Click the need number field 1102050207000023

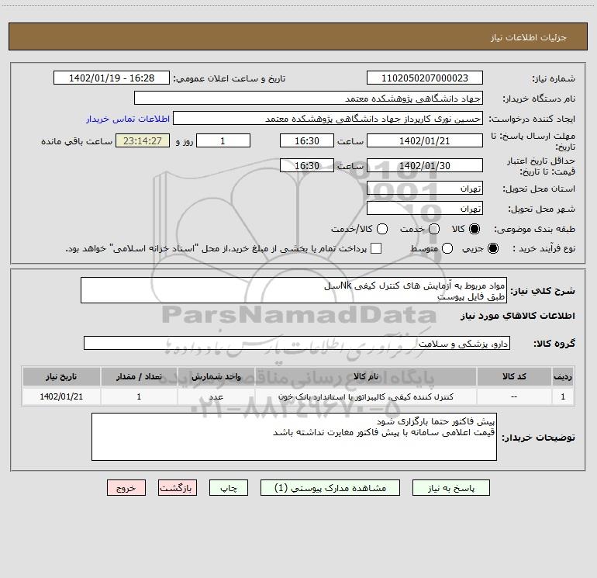coord(425,78)
